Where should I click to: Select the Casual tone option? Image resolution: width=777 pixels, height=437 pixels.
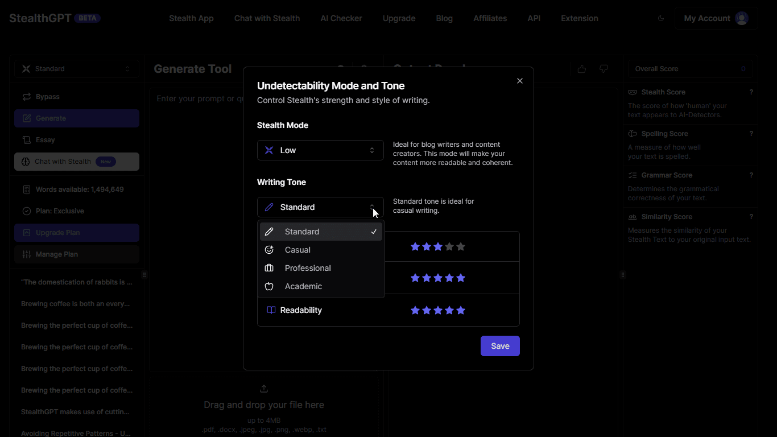tap(297, 250)
